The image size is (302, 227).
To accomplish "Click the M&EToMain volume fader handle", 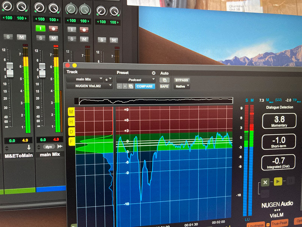I will (10, 70).
